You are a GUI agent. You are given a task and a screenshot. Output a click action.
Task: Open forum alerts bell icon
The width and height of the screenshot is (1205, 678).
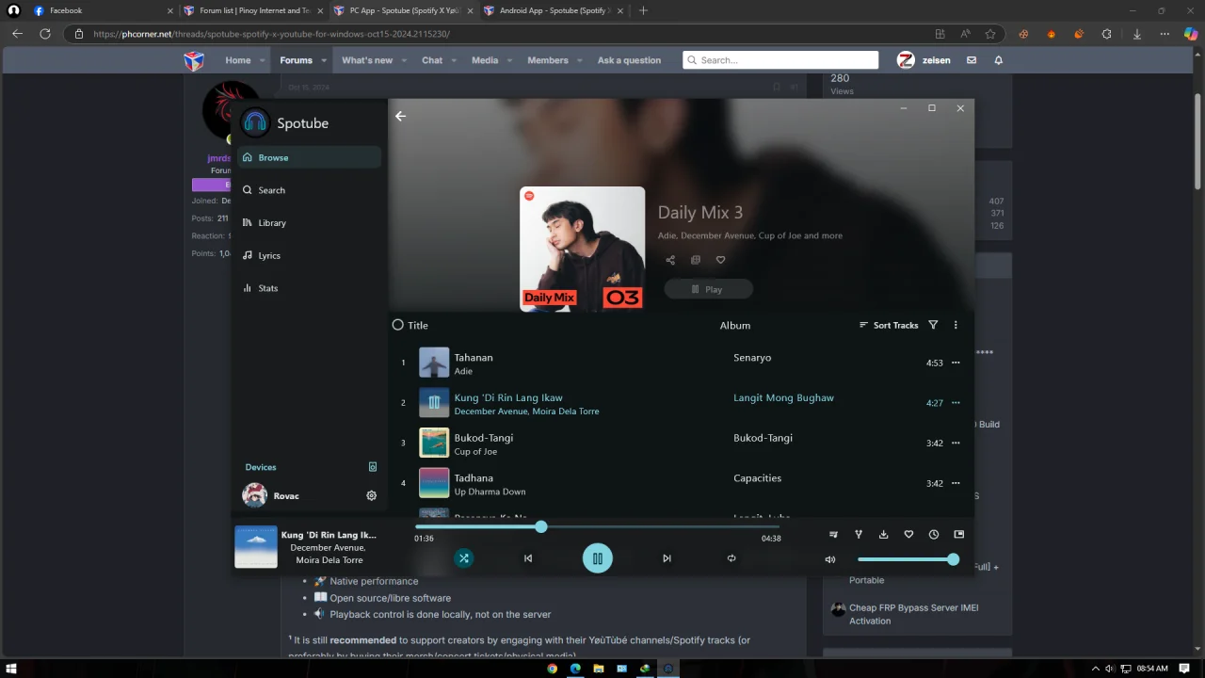[x=999, y=60]
